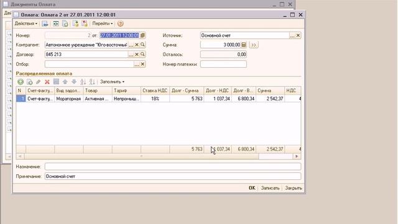Clear the Отбор field
Viewport: 398px width, 224px height.
(142, 64)
